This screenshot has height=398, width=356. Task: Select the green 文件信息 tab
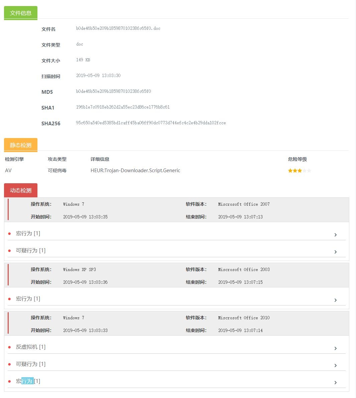[21, 13]
